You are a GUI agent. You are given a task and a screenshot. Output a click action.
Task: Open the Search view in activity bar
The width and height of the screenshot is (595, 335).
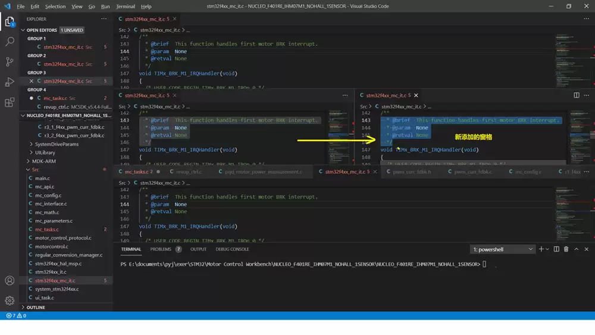(10, 42)
